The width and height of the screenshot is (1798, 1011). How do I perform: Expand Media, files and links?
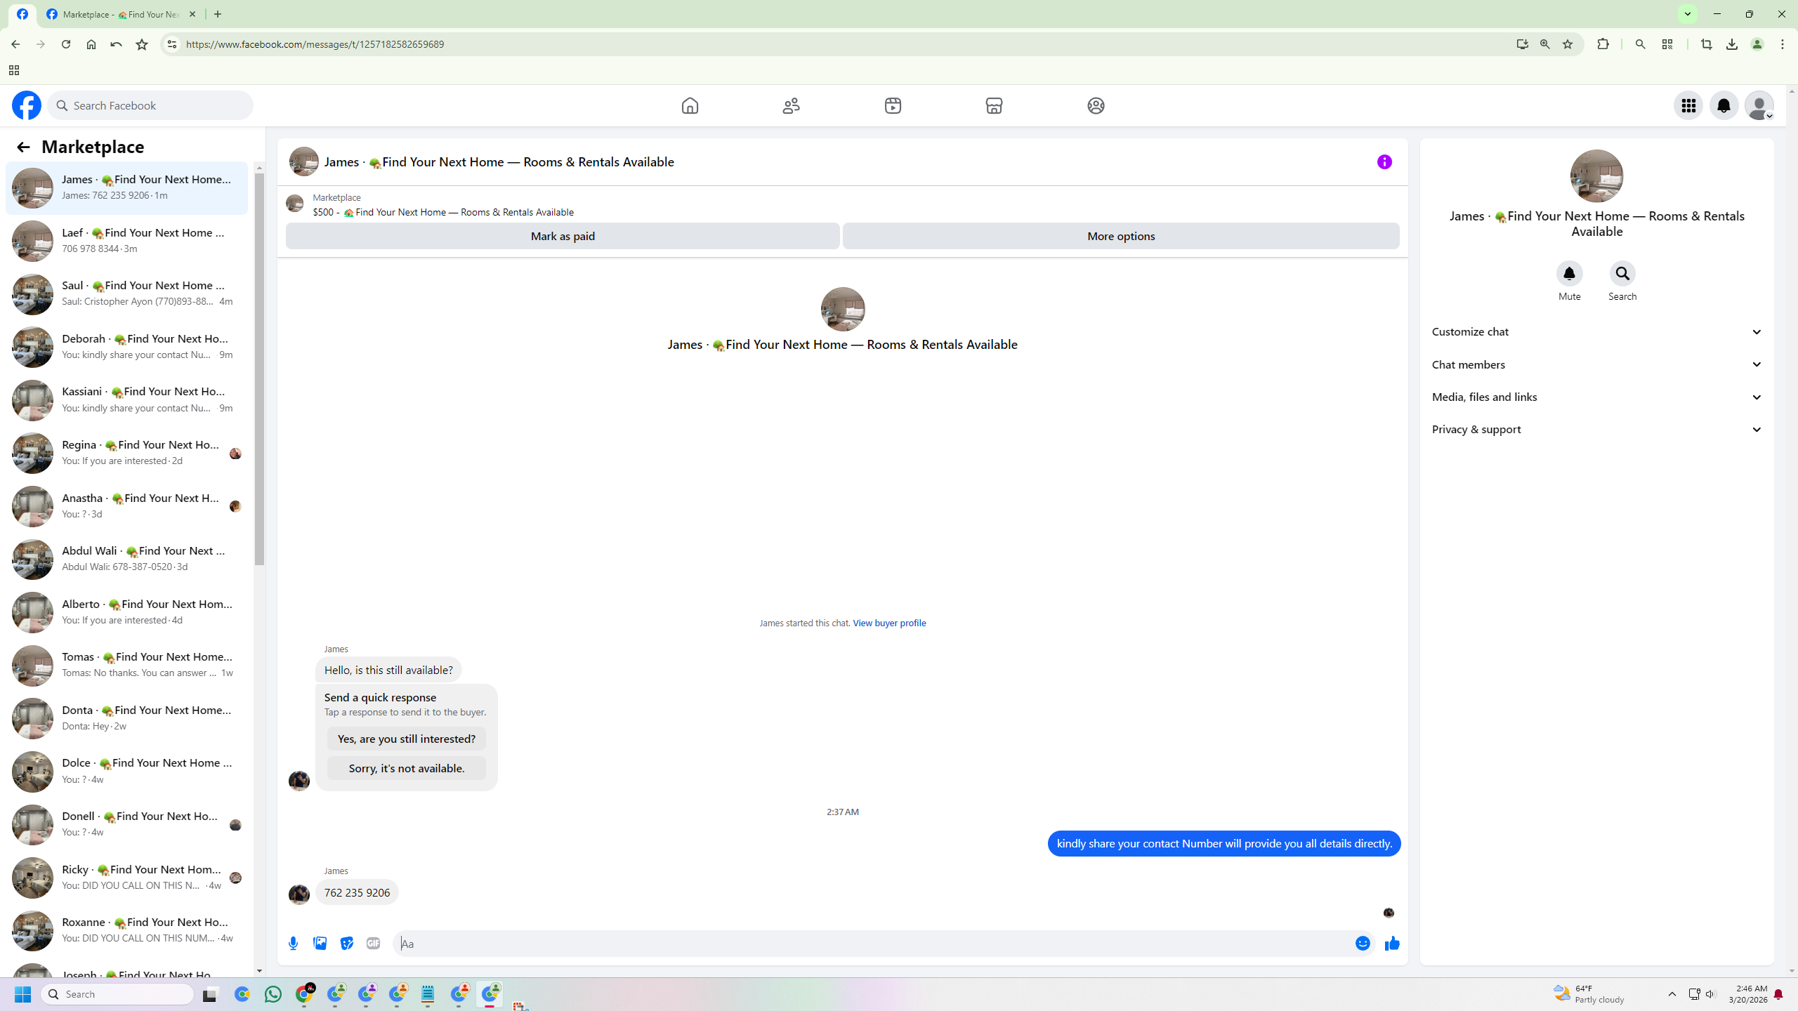pyautogui.click(x=1597, y=397)
